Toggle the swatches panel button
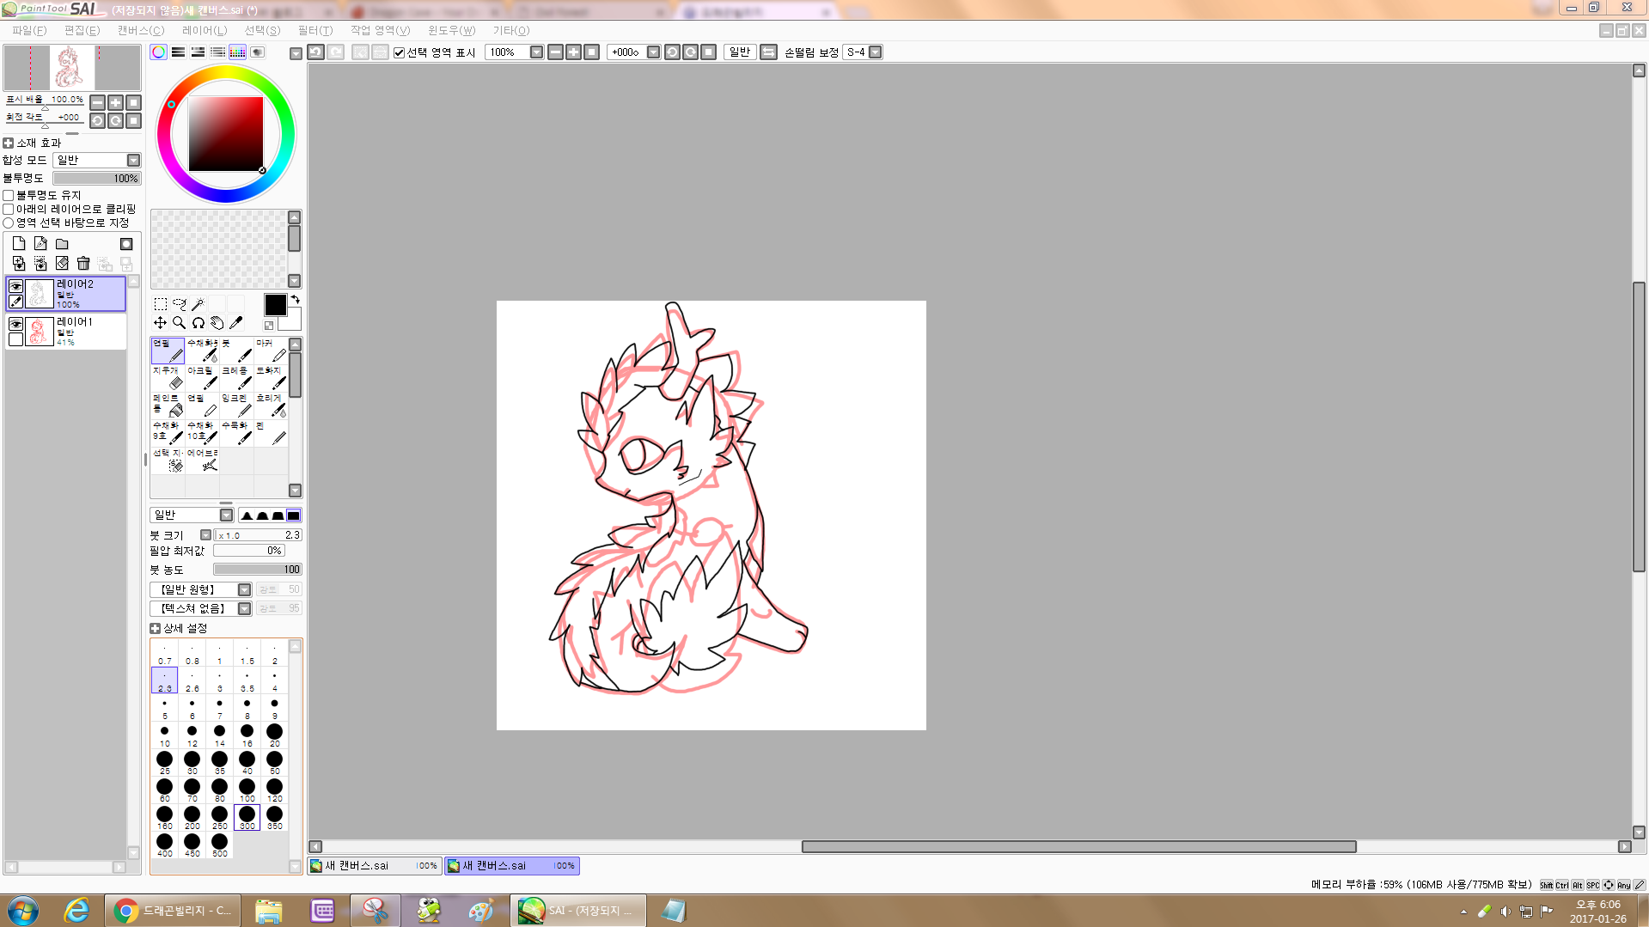The height and width of the screenshot is (927, 1649). (x=237, y=52)
